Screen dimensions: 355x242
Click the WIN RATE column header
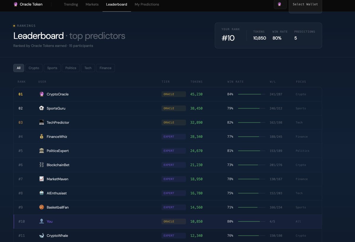click(x=235, y=82)
